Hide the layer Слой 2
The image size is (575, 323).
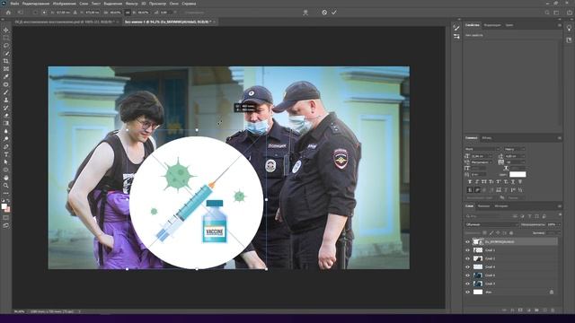467,258
